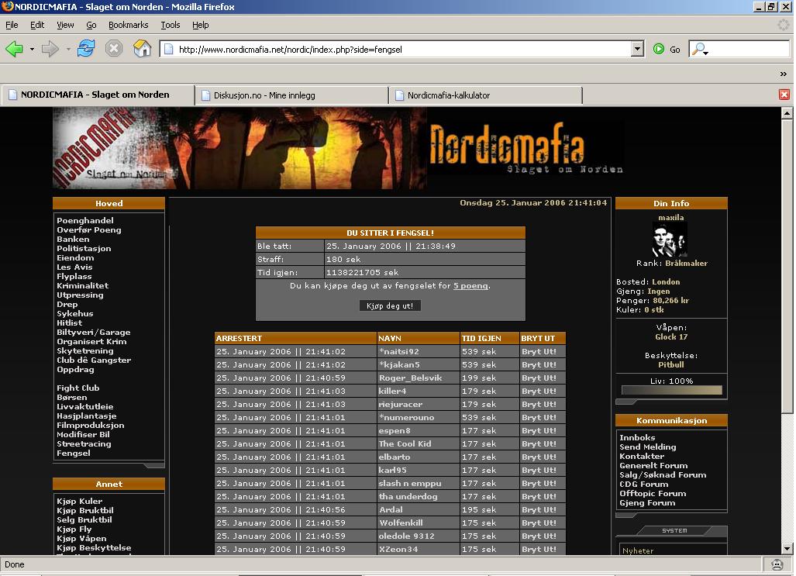Image resolution: width=796 pixels, height=576 pixels.
Task: Open Club dê Gangster link
Action: [x=94, y=360]
